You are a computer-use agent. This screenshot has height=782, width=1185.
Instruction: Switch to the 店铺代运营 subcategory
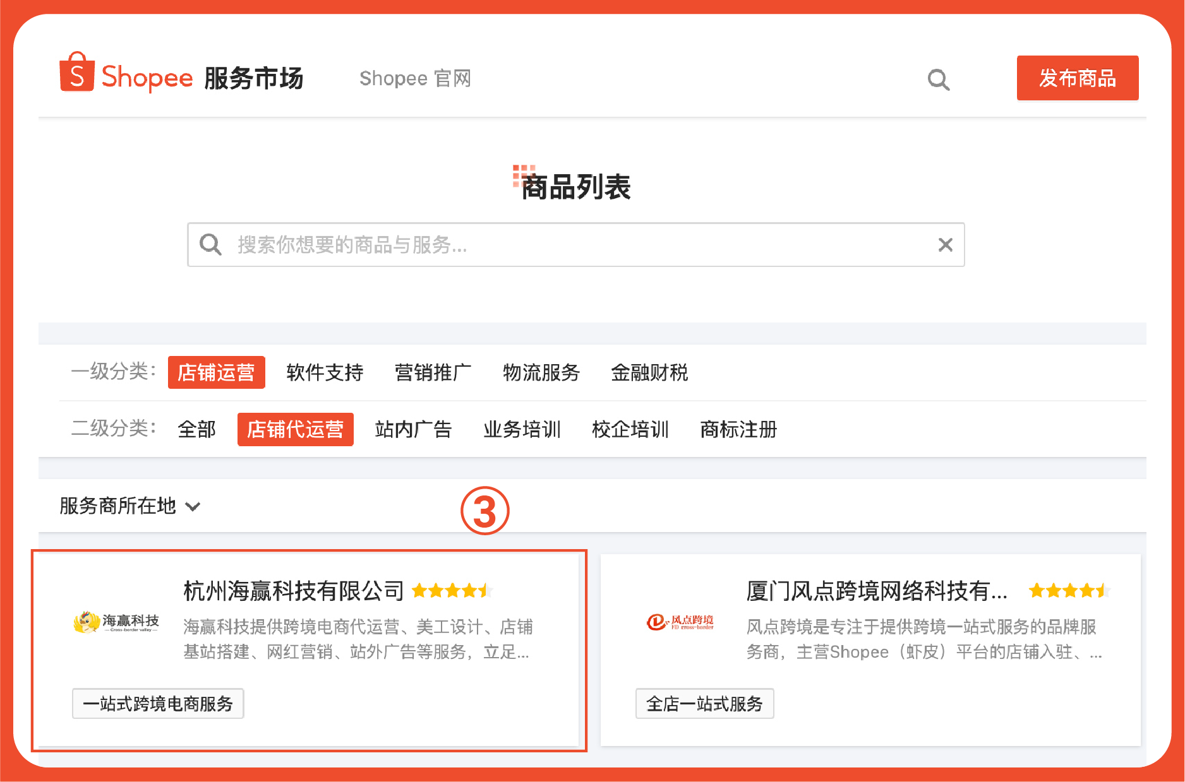point(295,429)
